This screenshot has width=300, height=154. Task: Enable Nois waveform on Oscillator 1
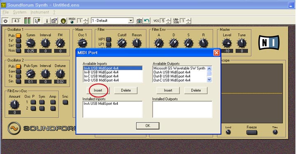point(19,50)
